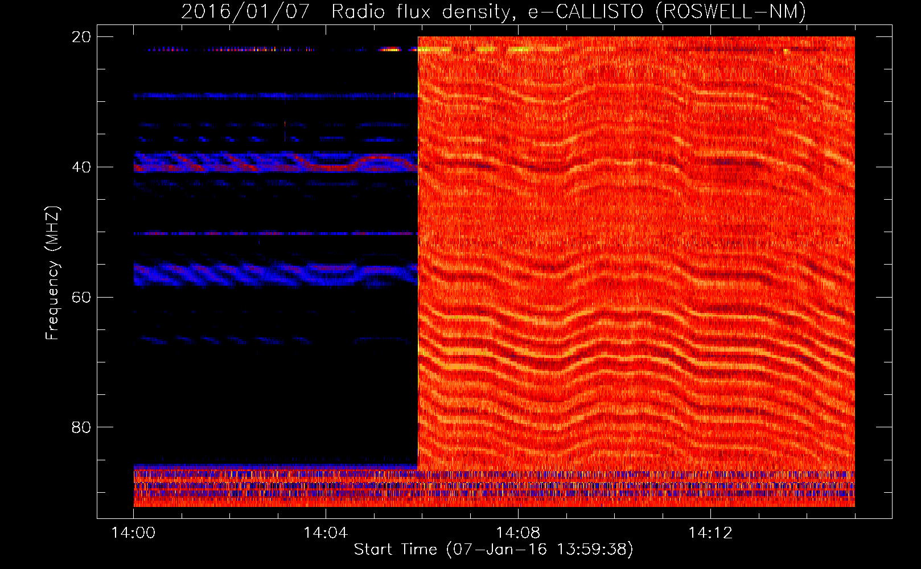The height and width of the screenshot is (569, 921).
Task: Click the "Start Time (07-Jan-16 13:59:38)" label
Action: 494,550
